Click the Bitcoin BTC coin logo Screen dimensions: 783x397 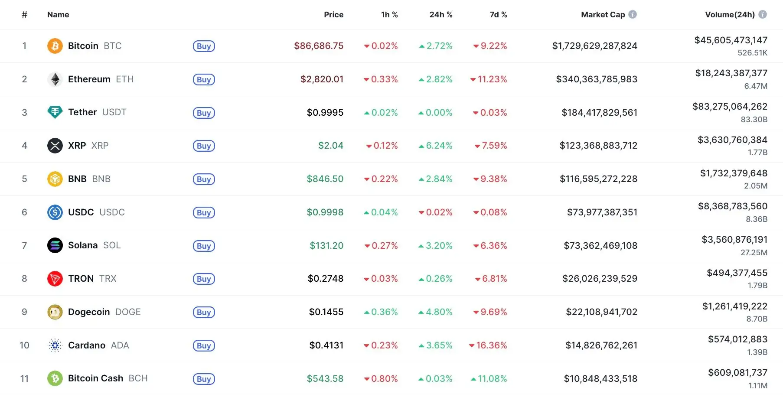(55, 46)
